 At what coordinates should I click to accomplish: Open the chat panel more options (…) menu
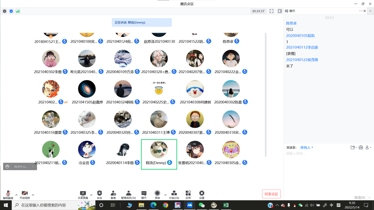pyautogui.click(x=361, y=11)
